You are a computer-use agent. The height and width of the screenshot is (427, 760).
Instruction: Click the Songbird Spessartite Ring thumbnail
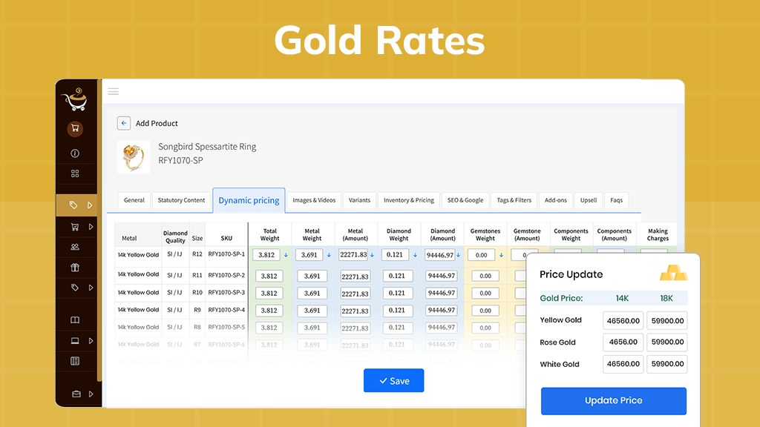134,156
